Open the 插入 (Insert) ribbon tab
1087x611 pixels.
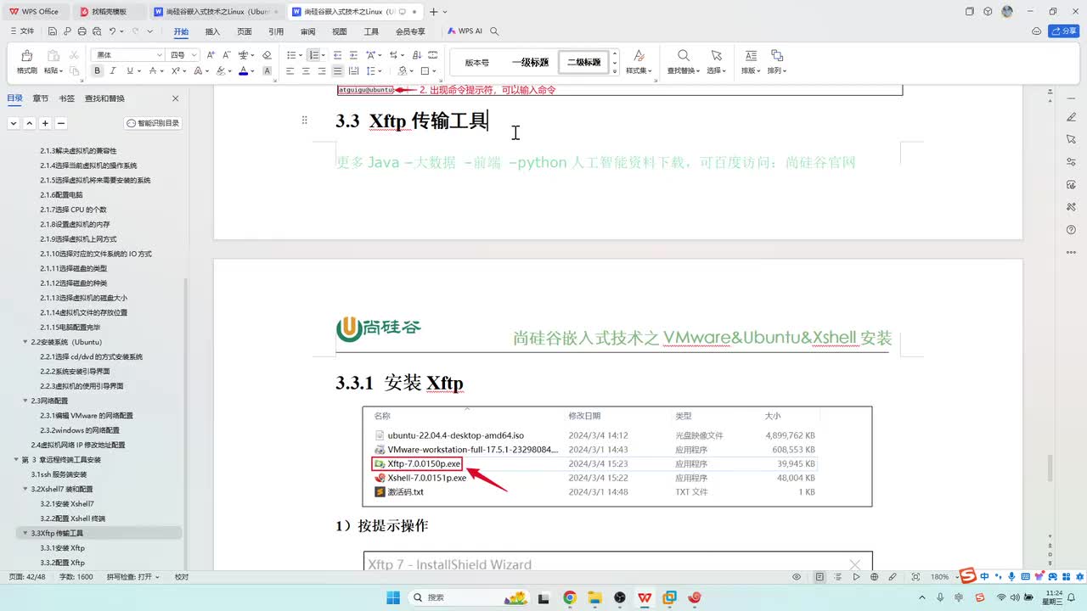(212, 31)
